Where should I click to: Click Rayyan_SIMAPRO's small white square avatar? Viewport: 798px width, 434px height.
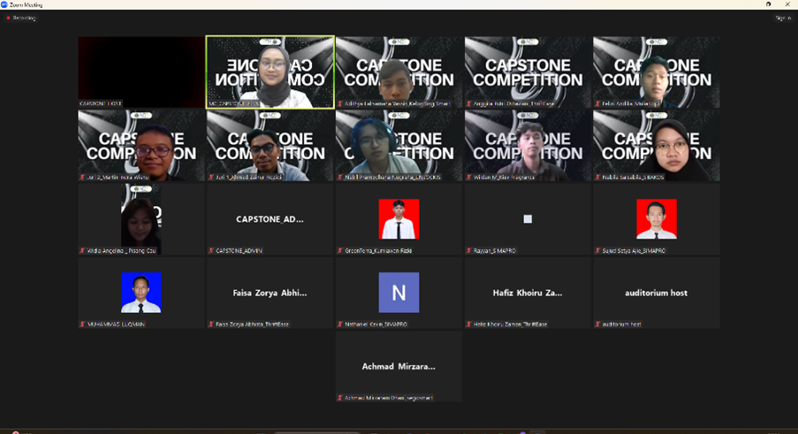pyautogui.click(x=528, y=219)
